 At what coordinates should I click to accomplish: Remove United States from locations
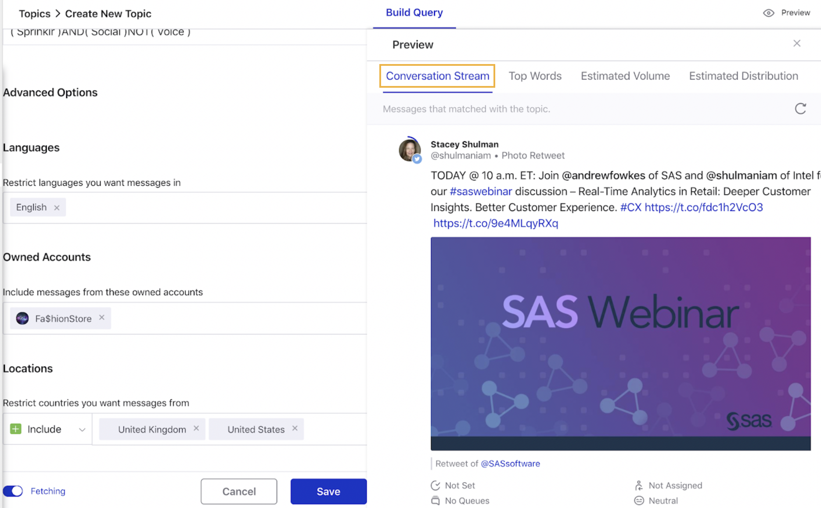coord(295,429)
